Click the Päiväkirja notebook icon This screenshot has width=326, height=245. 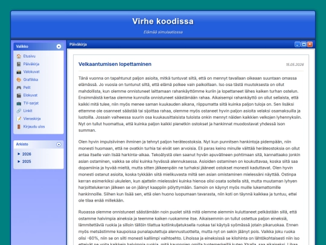19,64
